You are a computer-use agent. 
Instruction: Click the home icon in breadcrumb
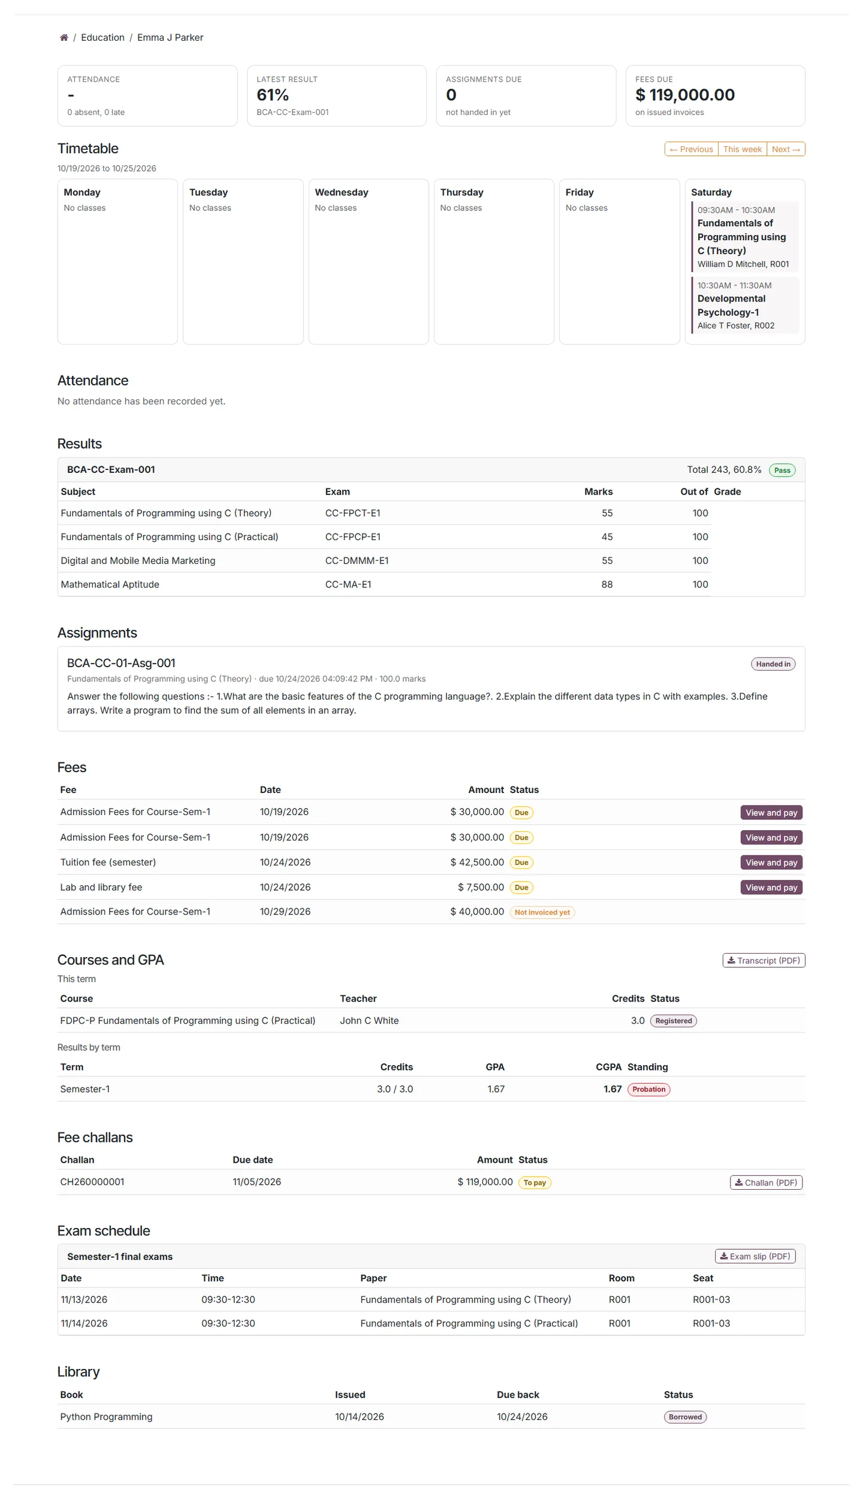[64, 37]
